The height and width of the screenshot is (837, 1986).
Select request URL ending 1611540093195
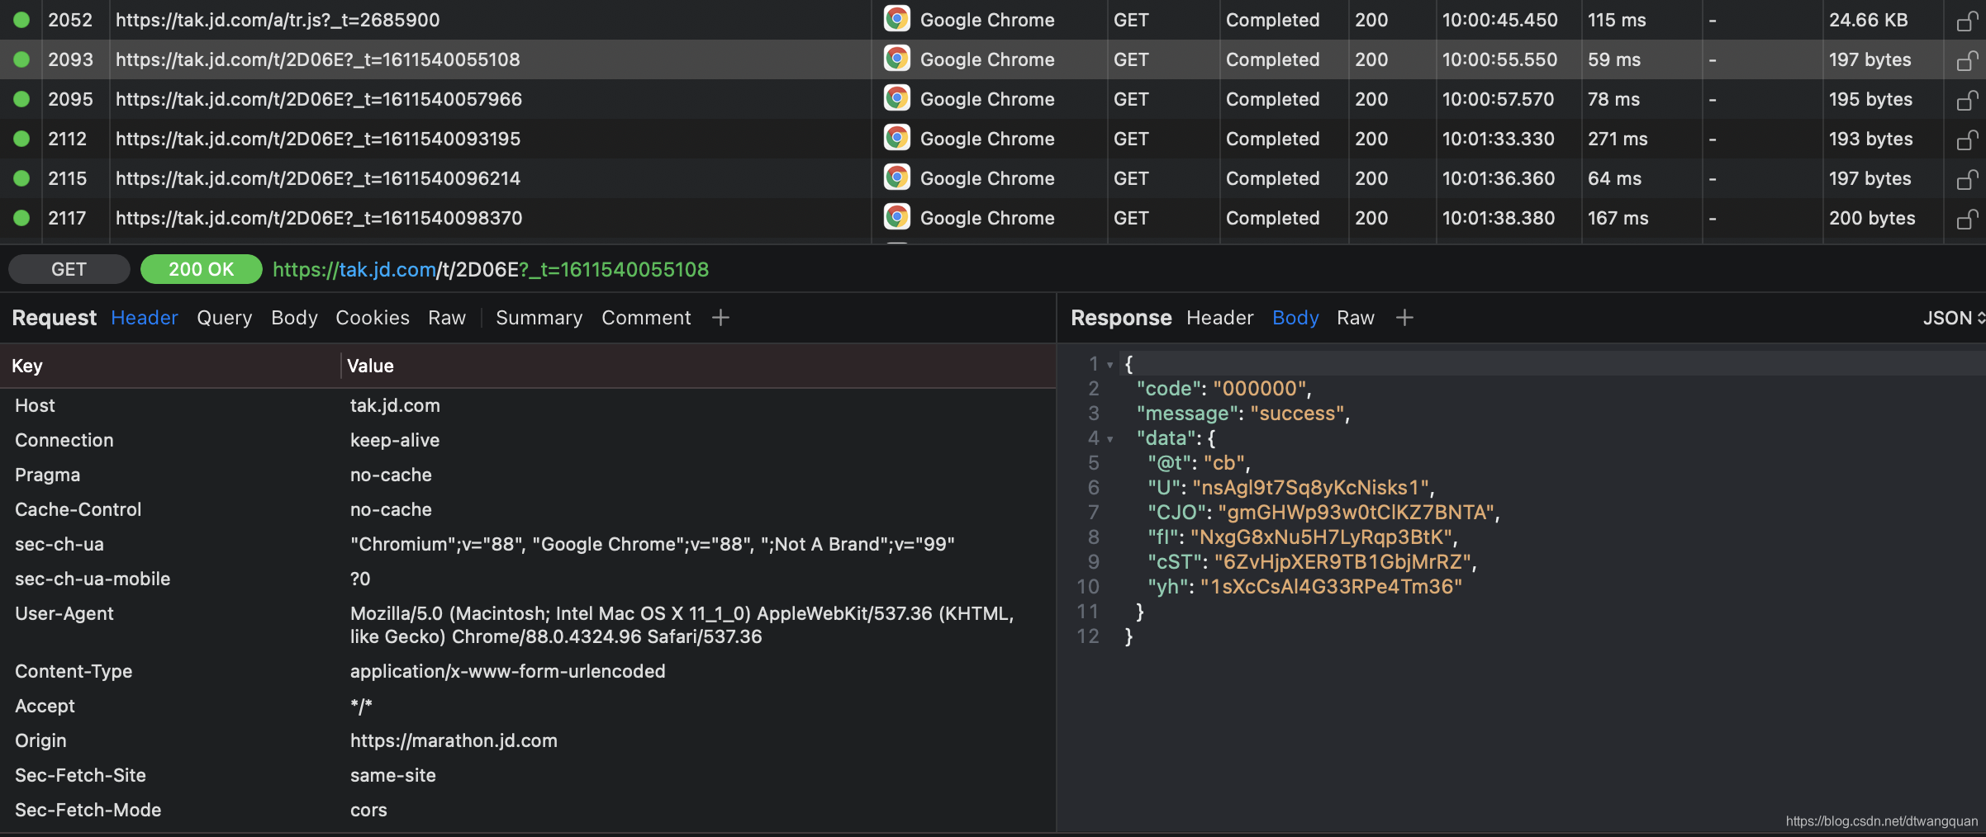click(x=318, y=139)
